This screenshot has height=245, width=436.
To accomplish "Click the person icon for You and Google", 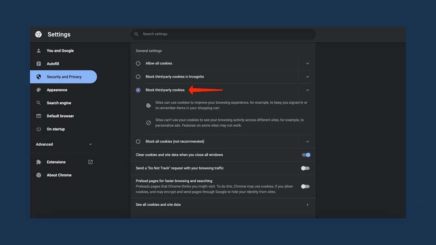I will [x=39, y=51].
